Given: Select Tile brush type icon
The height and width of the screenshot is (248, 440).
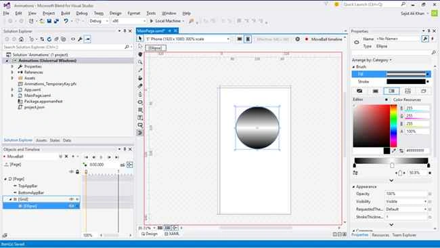Looking at the screenshot, I should click(x=408, y=91).
